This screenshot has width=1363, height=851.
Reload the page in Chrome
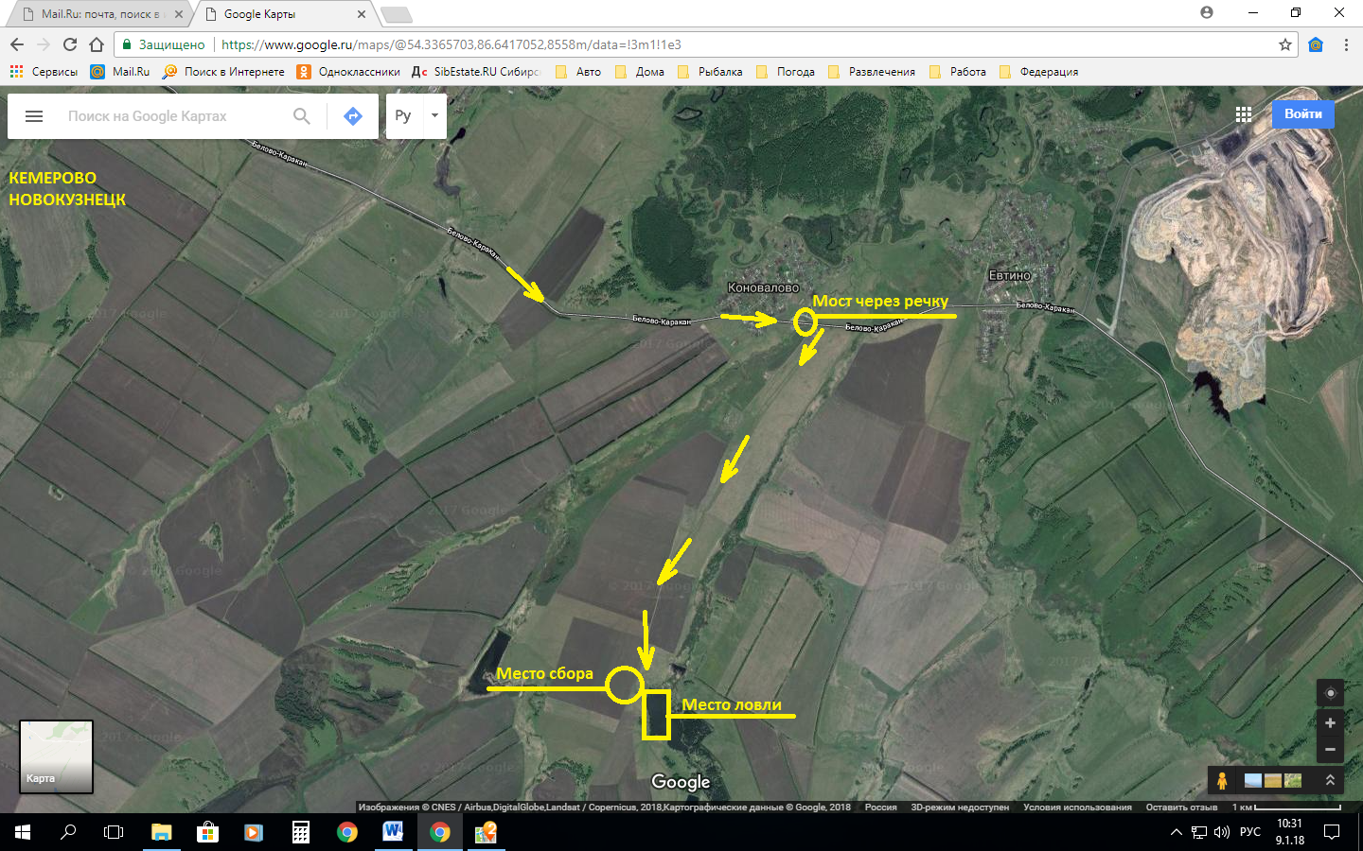pyautogui.click(x=69, y=44)
